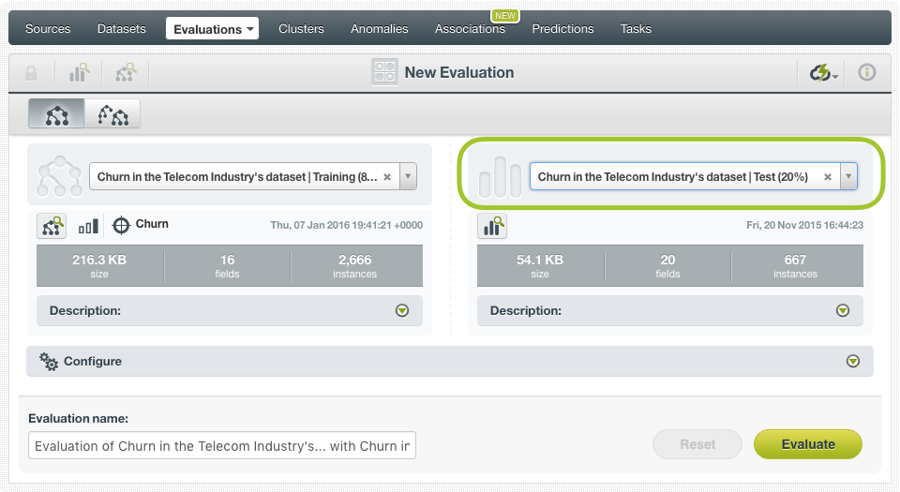View the test dataset via magnifier chart icon

pyautogui.click(x=492, y=226)
